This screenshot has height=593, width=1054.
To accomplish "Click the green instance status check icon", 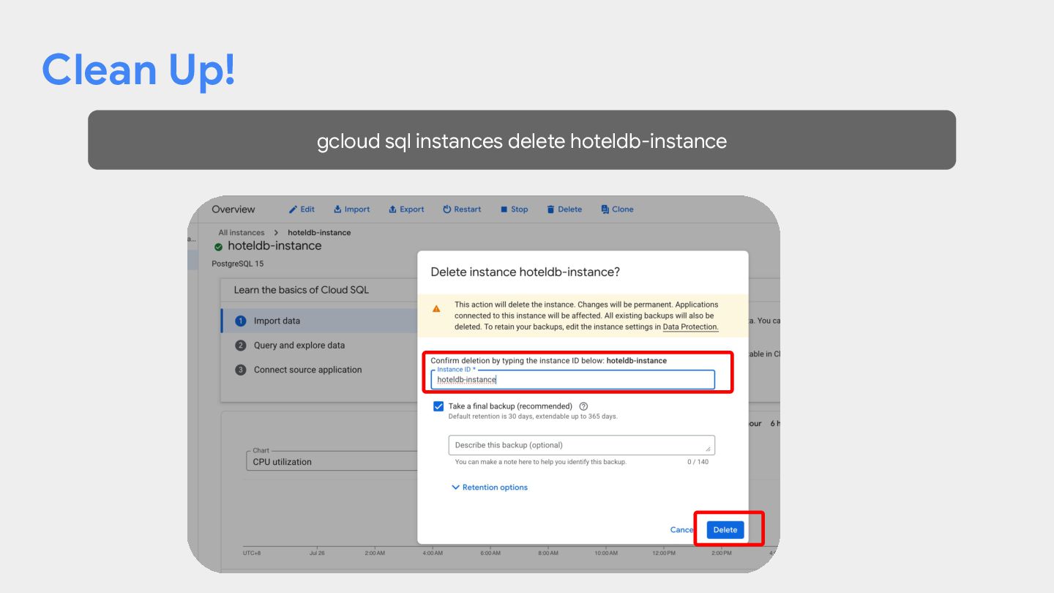I will 218,247.
